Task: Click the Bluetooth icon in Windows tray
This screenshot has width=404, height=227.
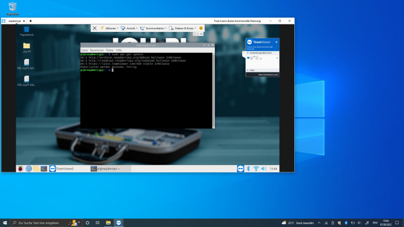Action: (x=346, y=223)
